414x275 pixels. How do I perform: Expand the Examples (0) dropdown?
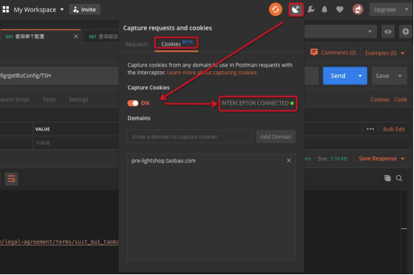coord(403,53)
